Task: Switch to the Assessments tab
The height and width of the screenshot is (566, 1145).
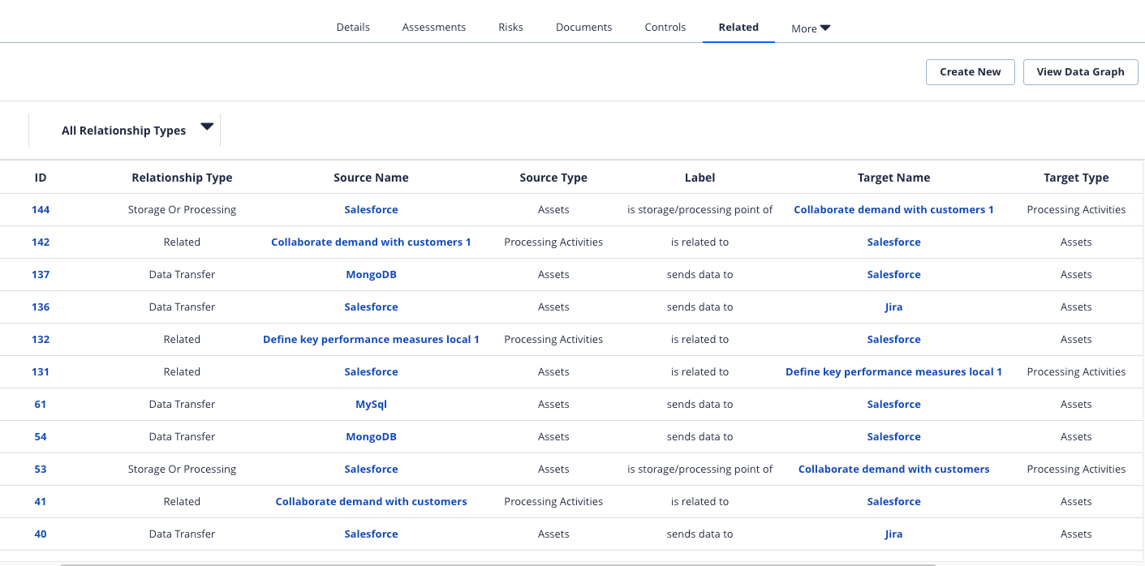Action: (x=433, y=27)
